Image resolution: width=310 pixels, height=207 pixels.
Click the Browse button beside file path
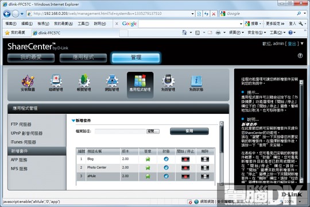click(153, 131)
